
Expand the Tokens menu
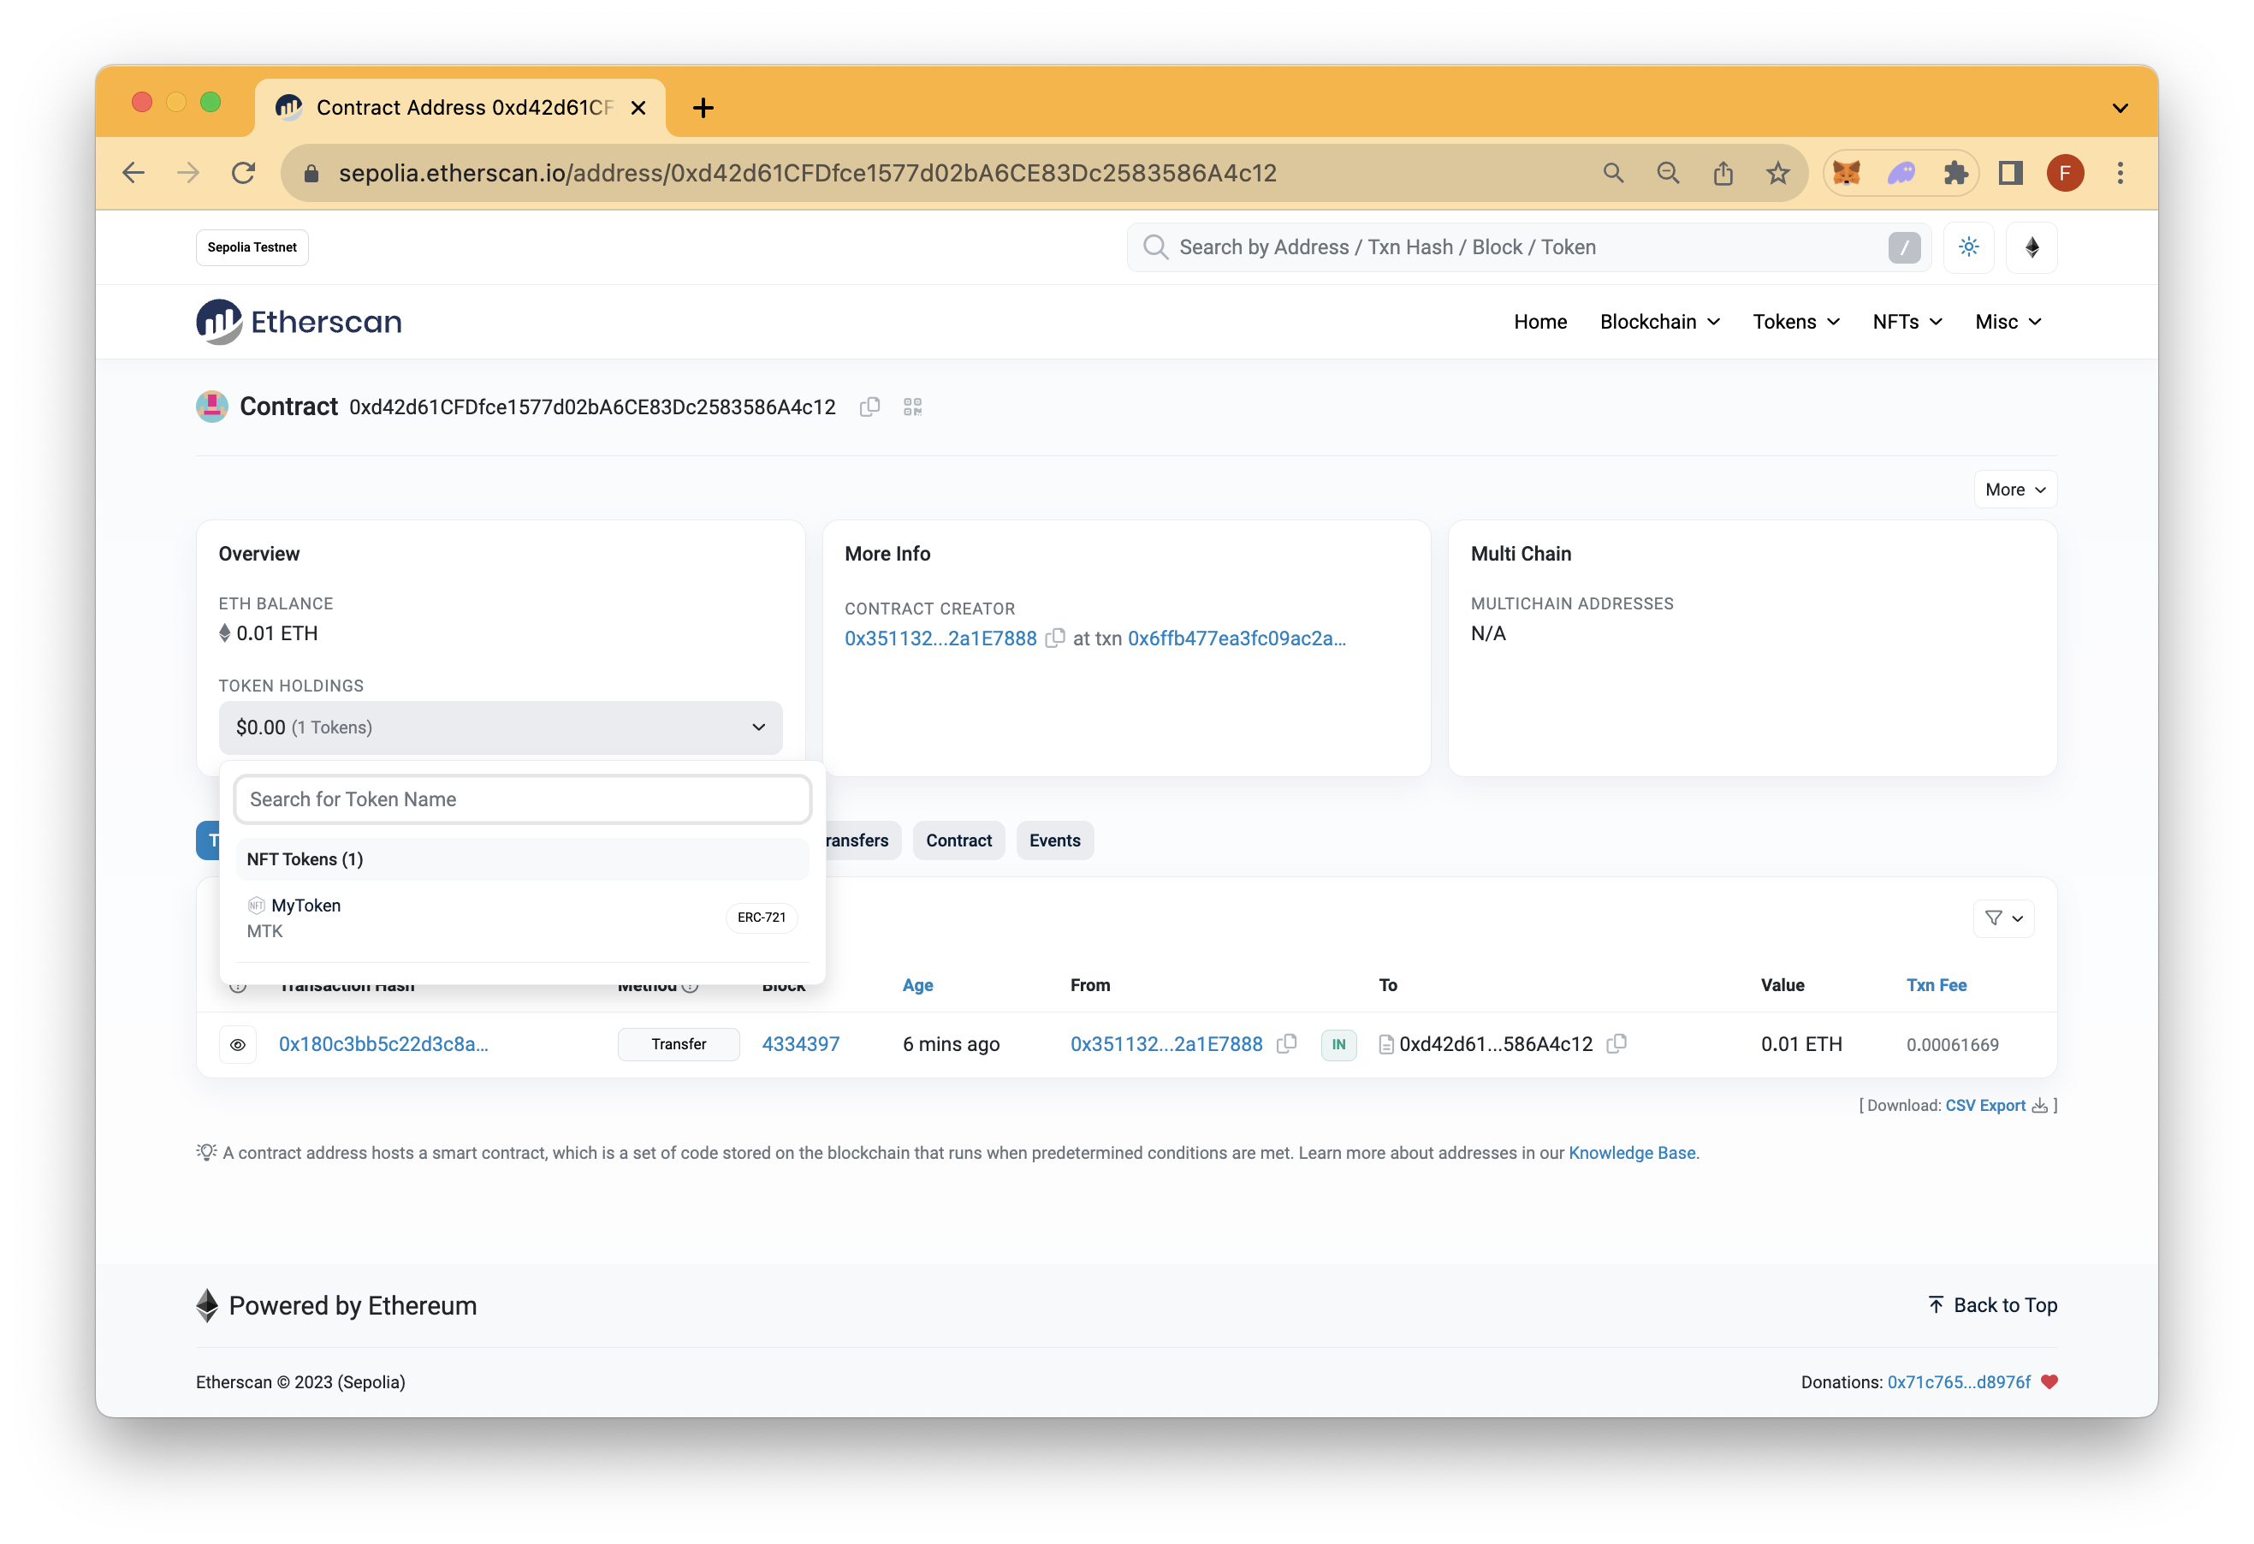coord(1795,322)
